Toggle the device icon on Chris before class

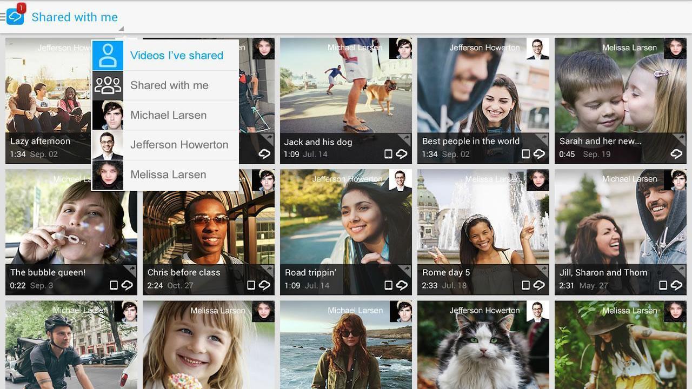click(x=251, y=285)
